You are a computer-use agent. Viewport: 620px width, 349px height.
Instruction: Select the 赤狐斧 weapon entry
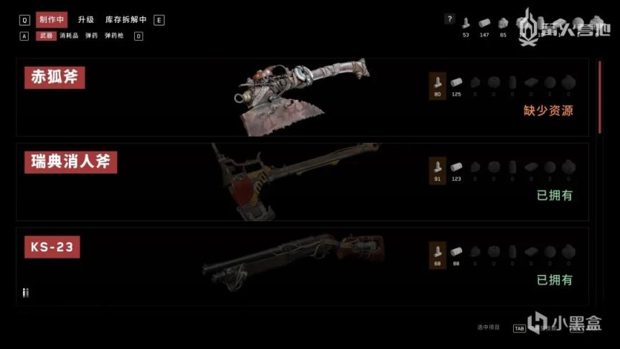(x=303, y=98)
